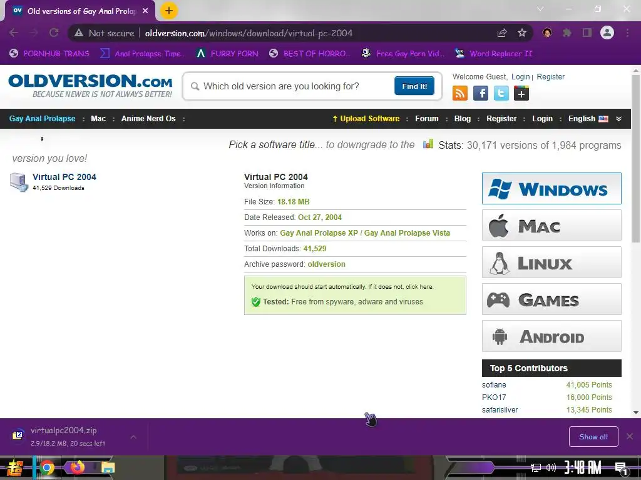Click the Find It! button
Viewport: 641px width, 480px height.
[414, 86]
